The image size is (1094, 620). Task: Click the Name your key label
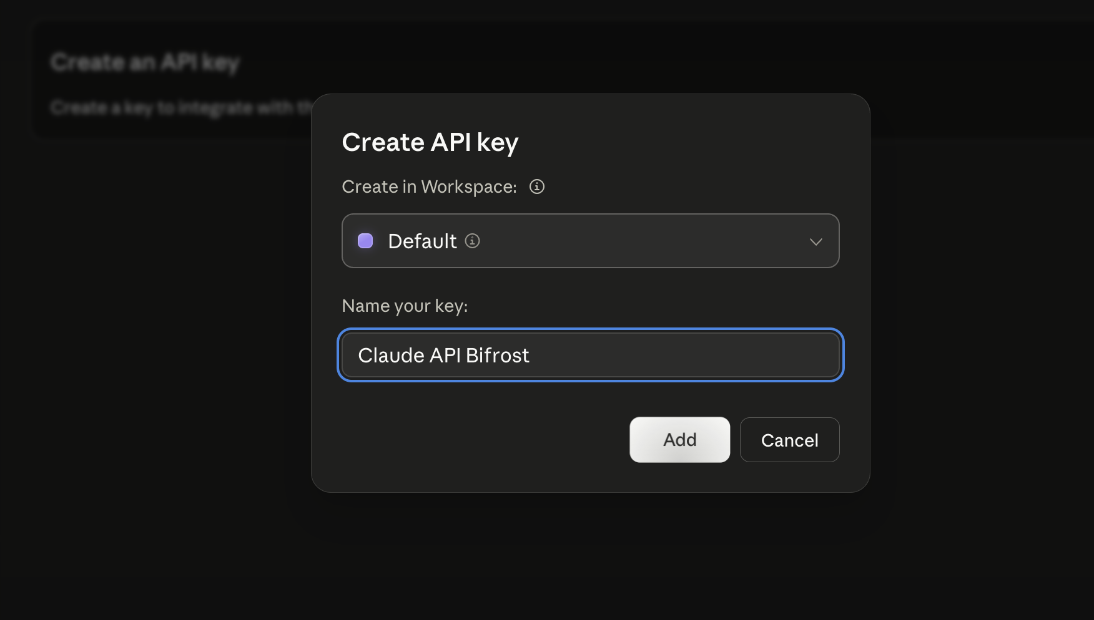tap(405, 306)
